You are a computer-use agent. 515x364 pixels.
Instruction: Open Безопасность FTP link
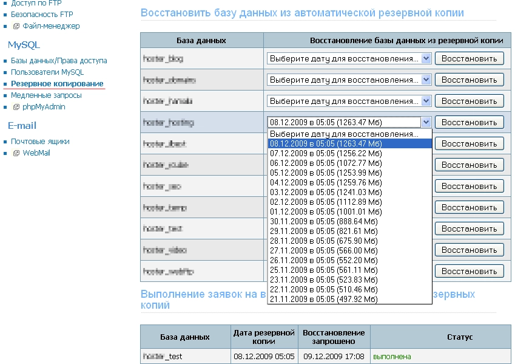pyautogui.click(x=42, y=14)
